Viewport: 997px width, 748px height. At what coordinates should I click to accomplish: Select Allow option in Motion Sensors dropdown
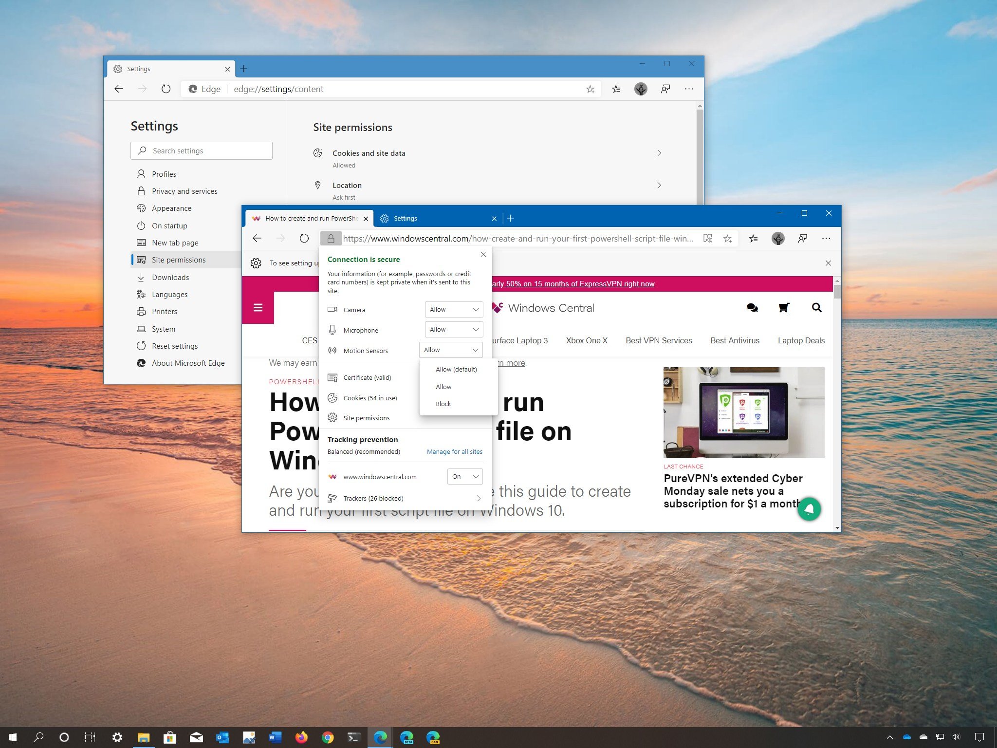click(442, 386)
